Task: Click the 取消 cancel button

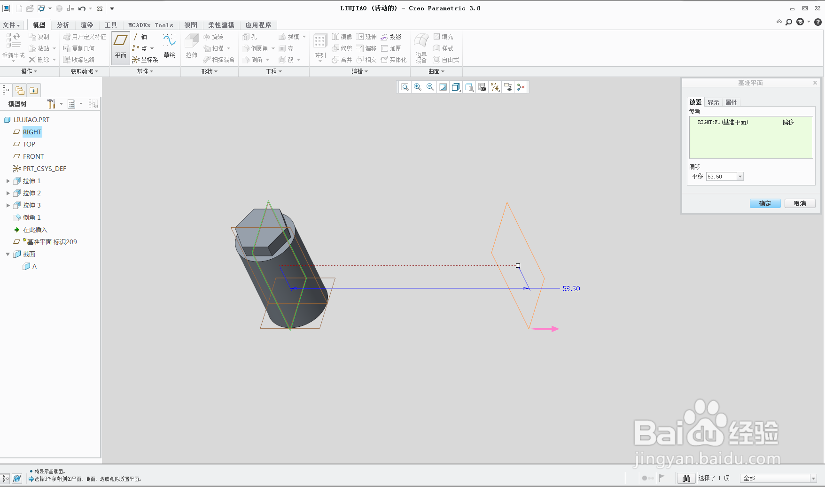Action: pyautogui.click(x=800, y=203)
